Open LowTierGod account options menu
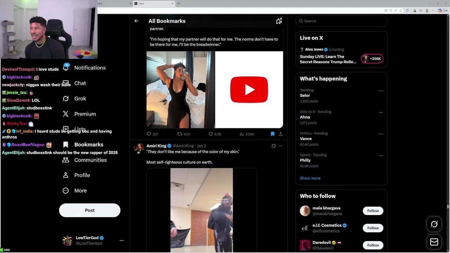The image size is (450, 253). [122, 241]
